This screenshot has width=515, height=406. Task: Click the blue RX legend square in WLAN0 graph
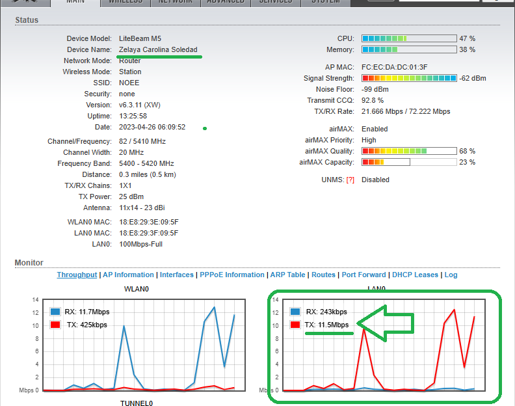55,312
